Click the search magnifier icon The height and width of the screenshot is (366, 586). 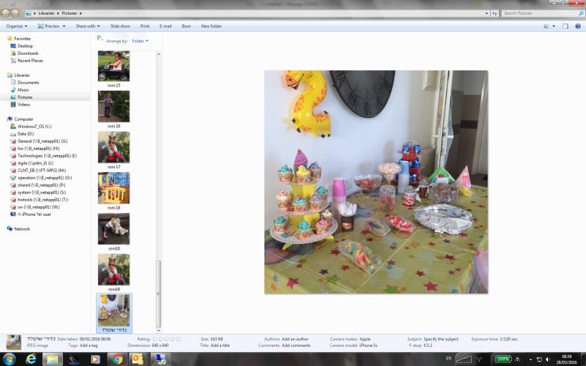click(581, 13)
